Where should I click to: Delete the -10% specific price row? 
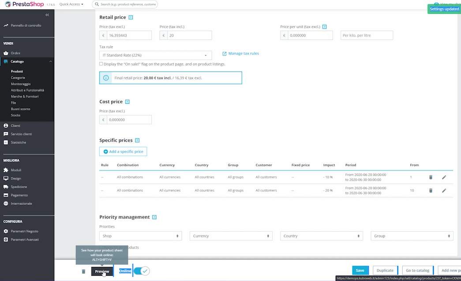coord(431,177)
